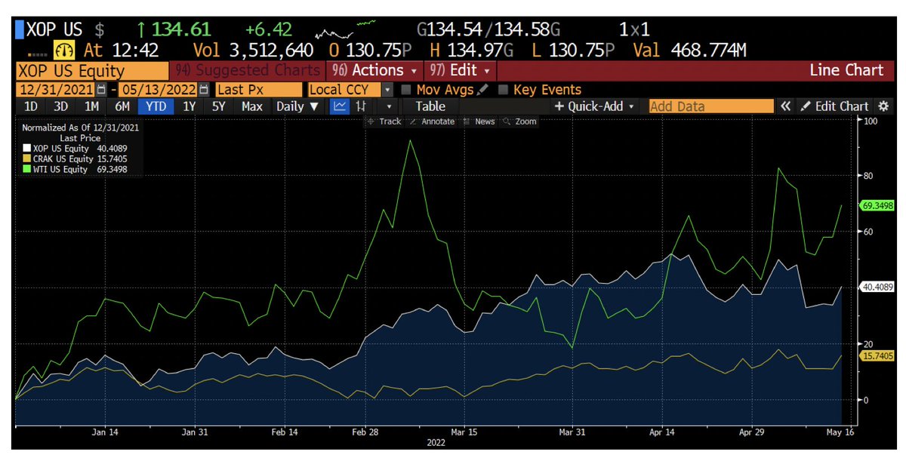This screenshot has height=458, width=906.
Task: Click the Mov Avgs pencil edit icon
Action: [x=483, y=90]
